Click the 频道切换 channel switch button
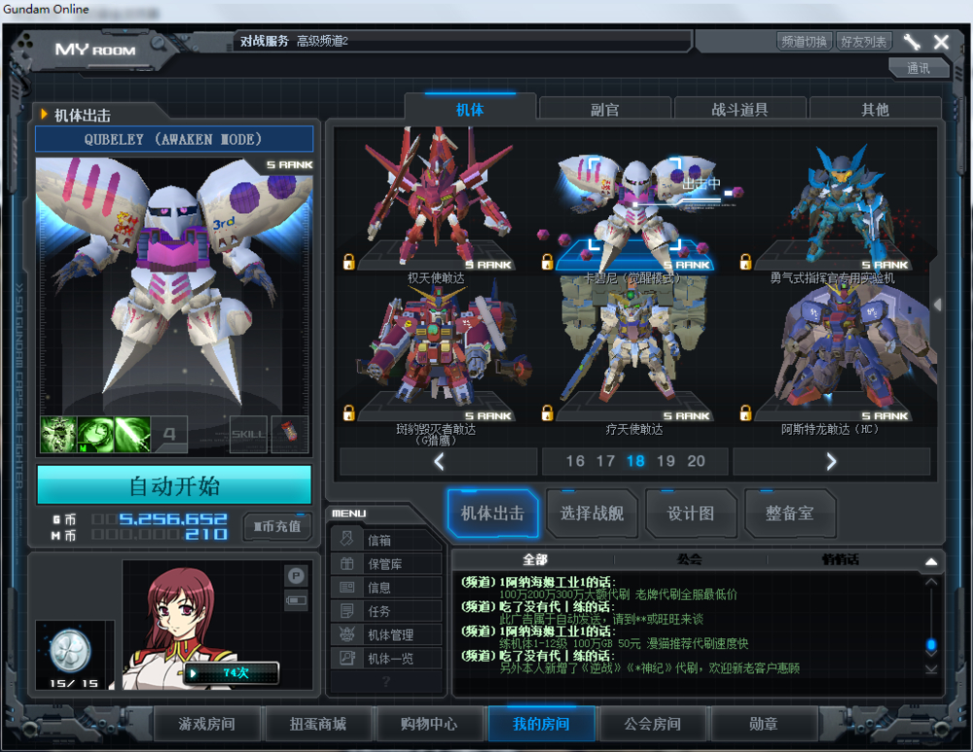This screenshot has height=752, width=973. (x=805, y=42)
